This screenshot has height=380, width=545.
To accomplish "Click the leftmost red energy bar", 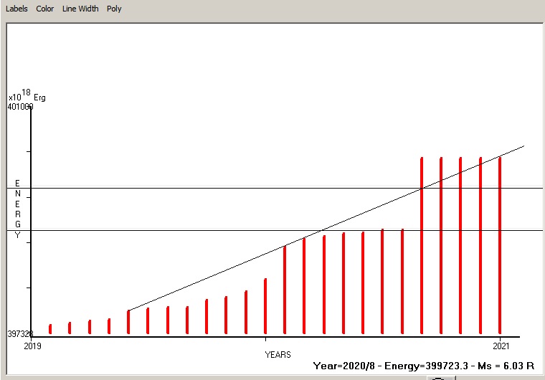I will (x=50, y=329).
